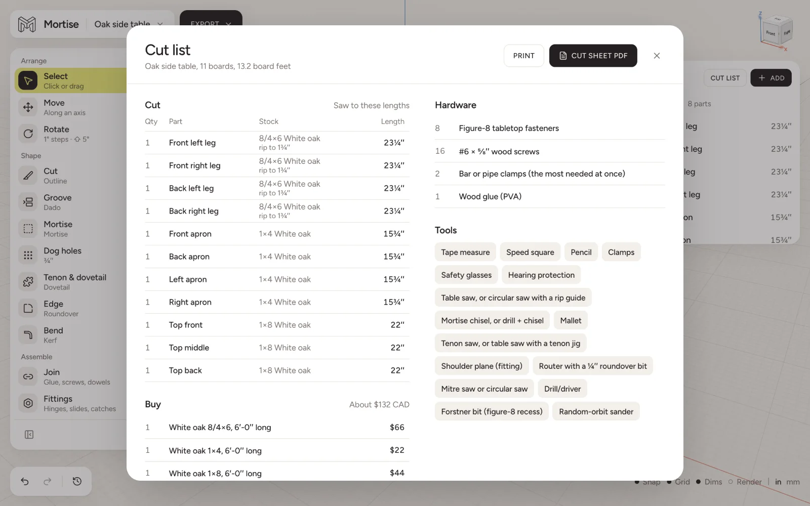
Task: Click the Front view orientation cube
Action: pyautogui.click(x=771, y=33)
